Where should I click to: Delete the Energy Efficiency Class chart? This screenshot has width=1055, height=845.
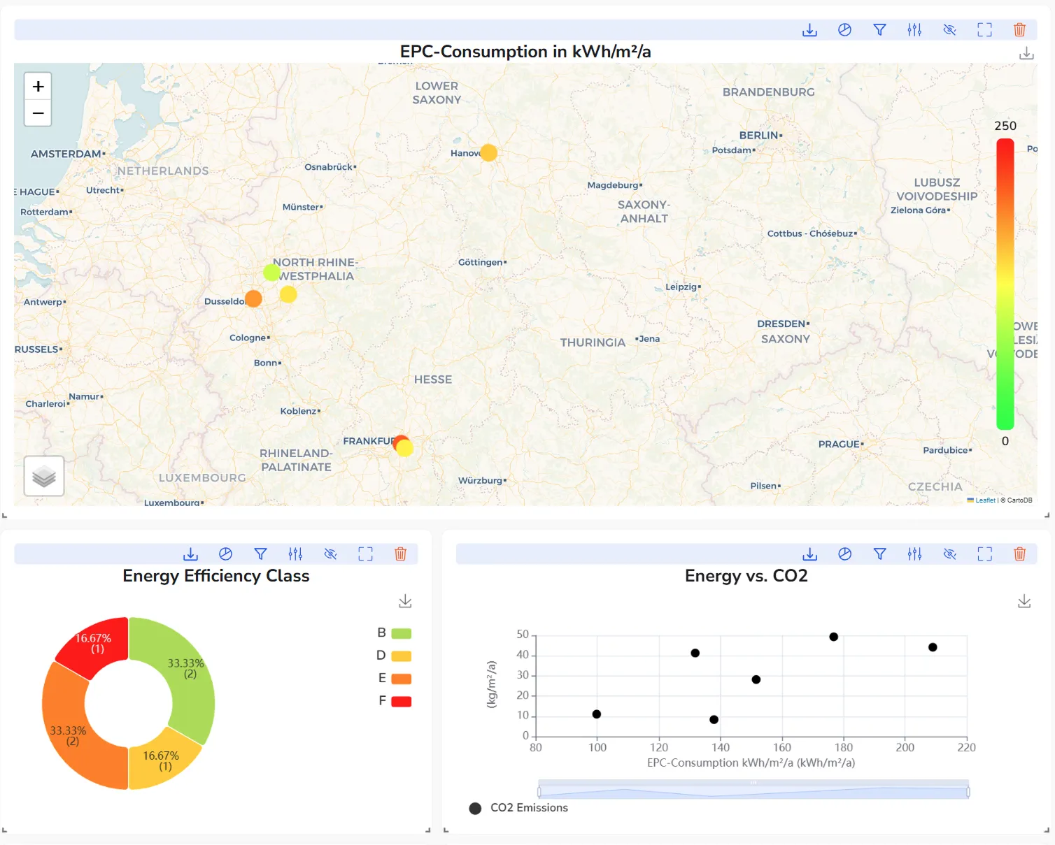[x=401, y=554]
